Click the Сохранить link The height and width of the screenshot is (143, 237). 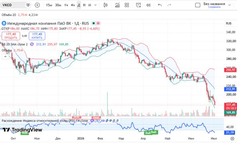click(x=214, y=7)
